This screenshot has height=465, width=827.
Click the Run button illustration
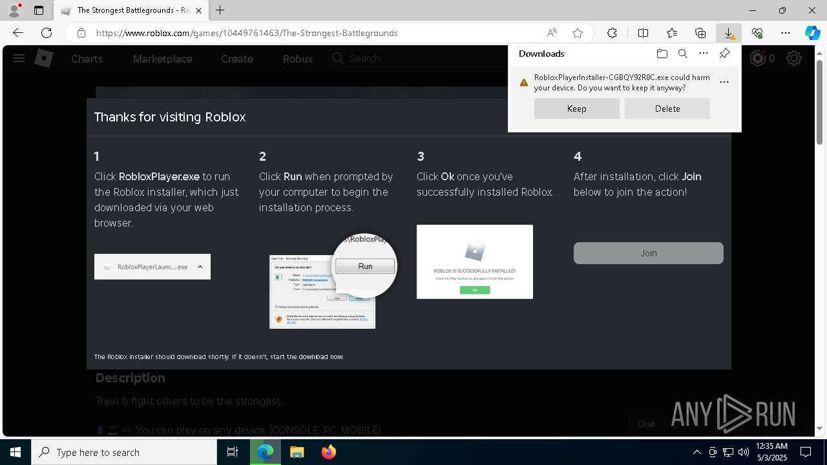pos(365,266)
